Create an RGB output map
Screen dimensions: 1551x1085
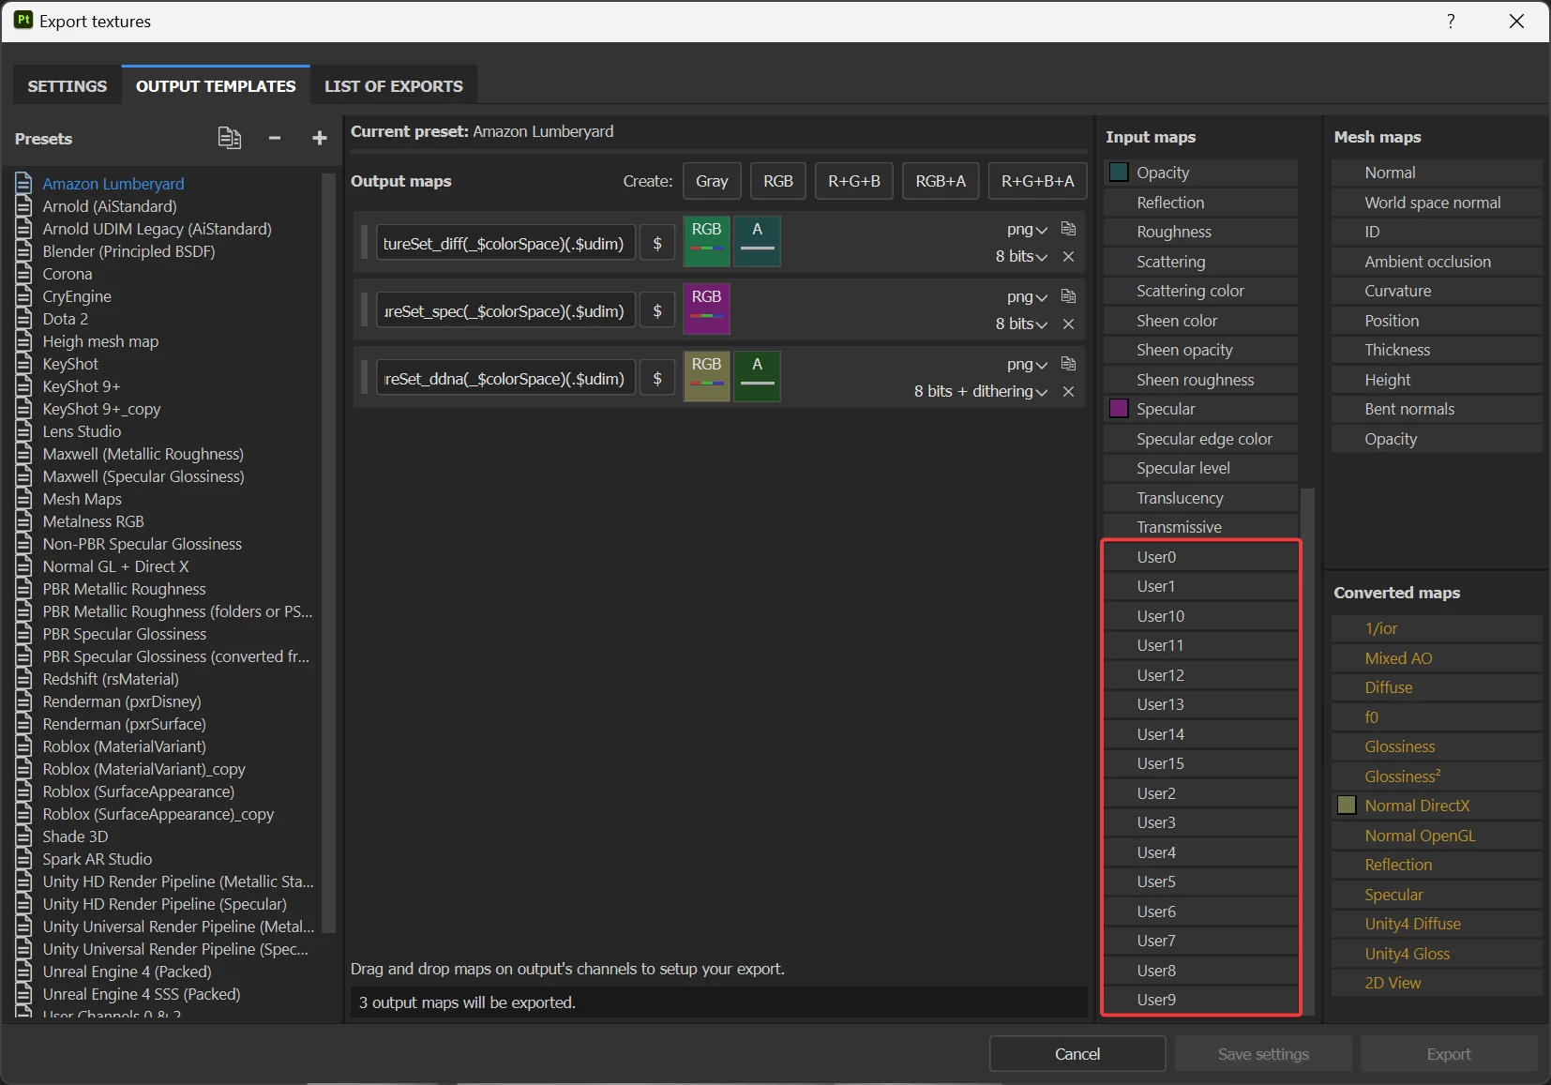point(778,181)
